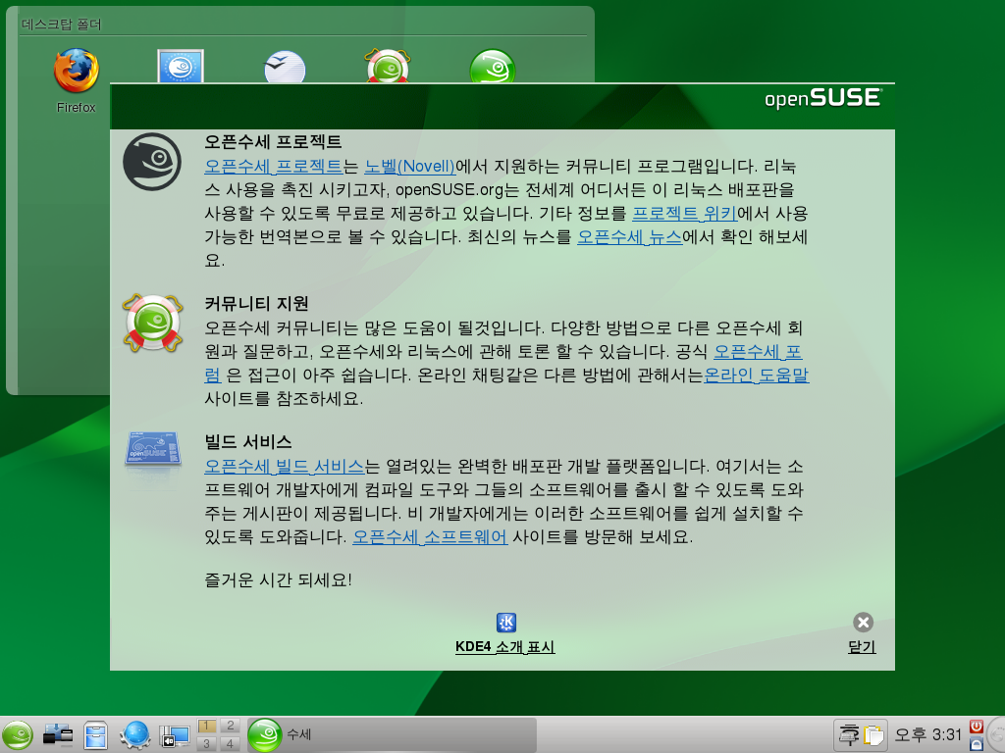The image size is (1005, 753).
Task: Open the keyboard layout tray icon
Action: click(x=849, y=735)
